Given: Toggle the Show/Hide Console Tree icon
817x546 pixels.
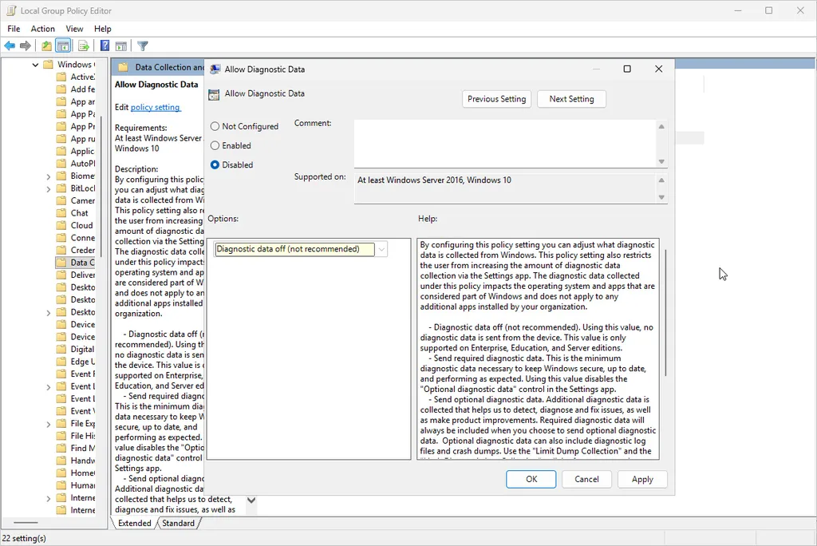Looking at the screenshot, I should 64,45.
